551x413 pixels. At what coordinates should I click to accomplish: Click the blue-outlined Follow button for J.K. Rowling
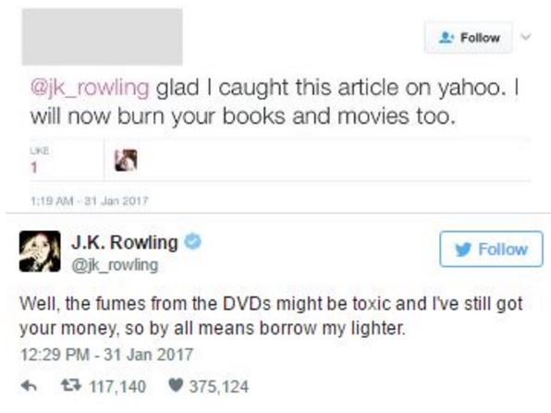491,249
